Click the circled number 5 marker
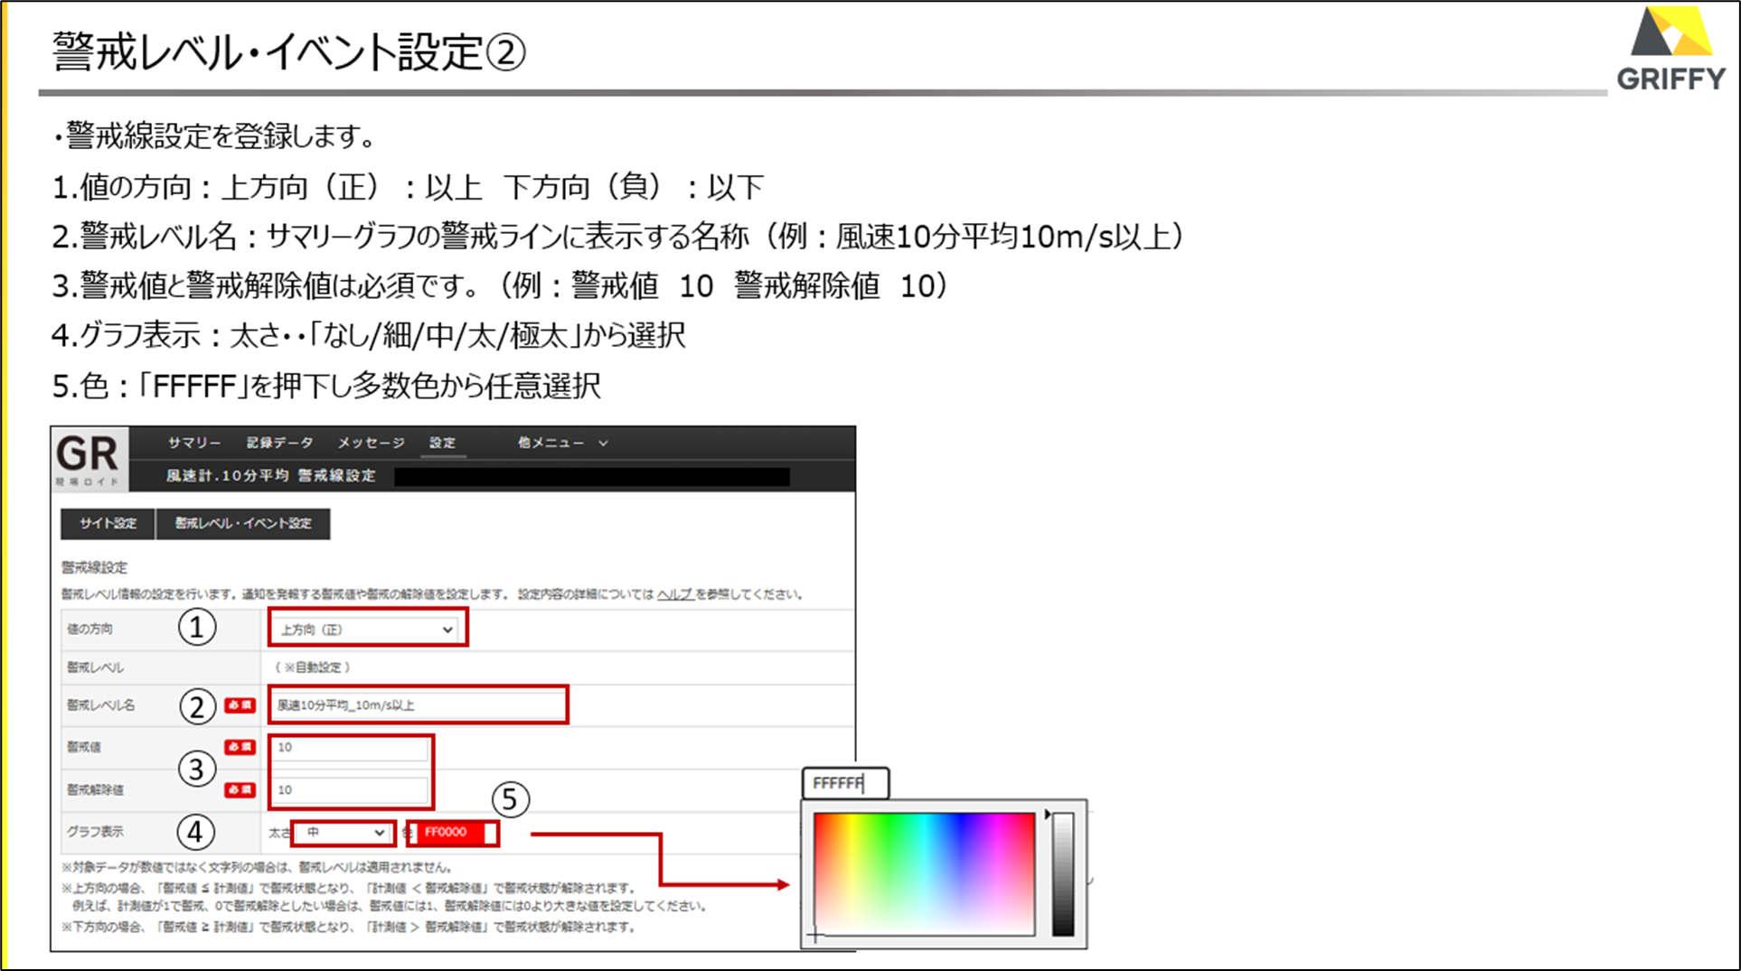The height and width of the screenshot is (971, 1741). 510,799
